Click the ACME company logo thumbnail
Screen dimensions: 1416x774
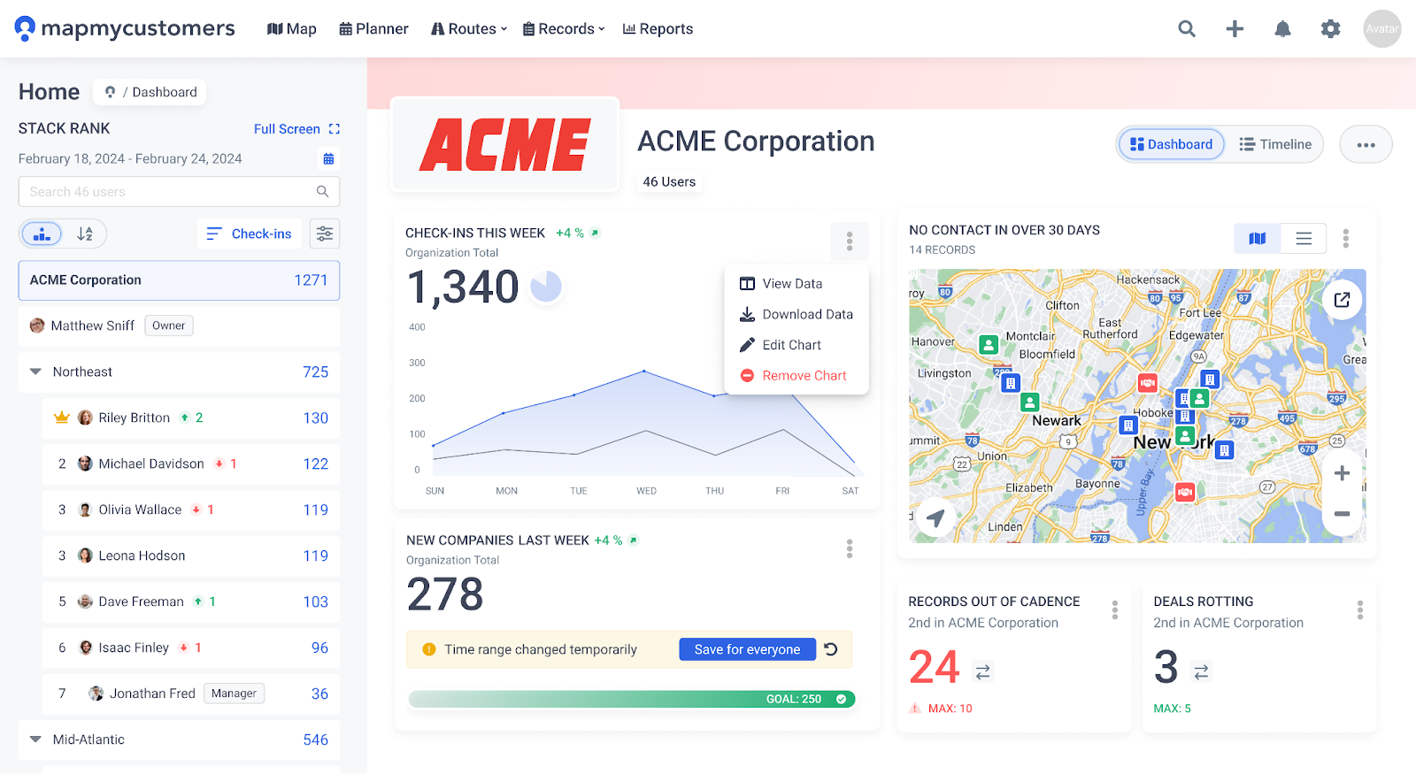pyautogui.click(x=505, y=144)
